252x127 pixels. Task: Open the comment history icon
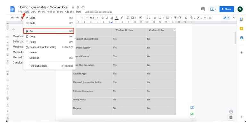click(x=203, y=9)
